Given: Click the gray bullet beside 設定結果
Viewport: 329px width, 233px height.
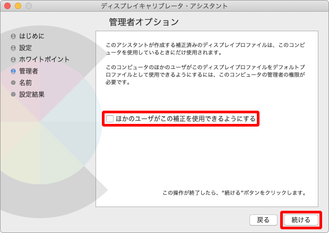Looking at the screenshot, I should click(13, 94).
